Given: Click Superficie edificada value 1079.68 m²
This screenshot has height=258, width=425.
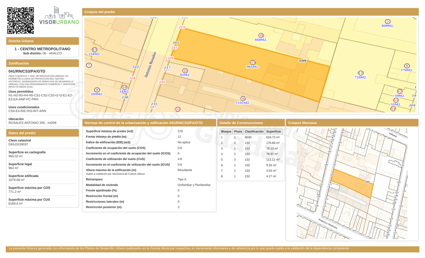Looking at the screenshot, I should click(16, 180).
